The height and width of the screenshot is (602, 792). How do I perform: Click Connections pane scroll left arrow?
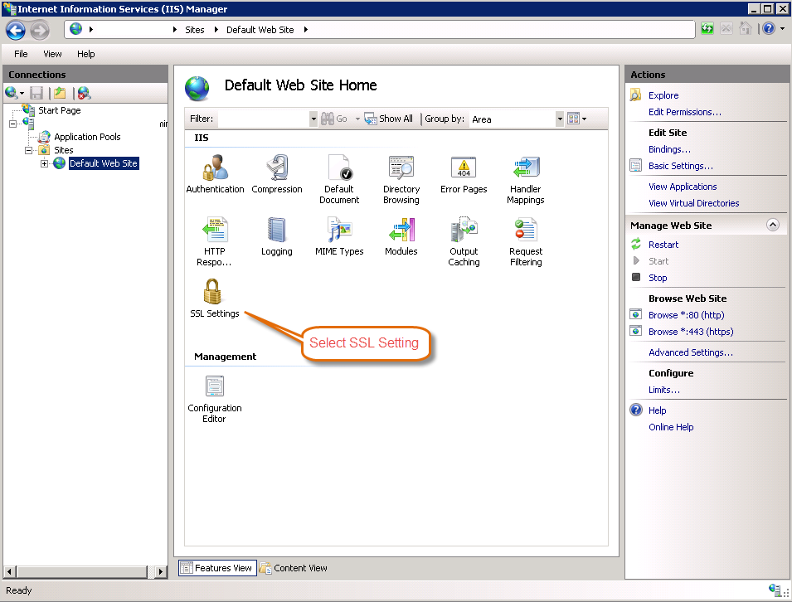pos(10,572)
